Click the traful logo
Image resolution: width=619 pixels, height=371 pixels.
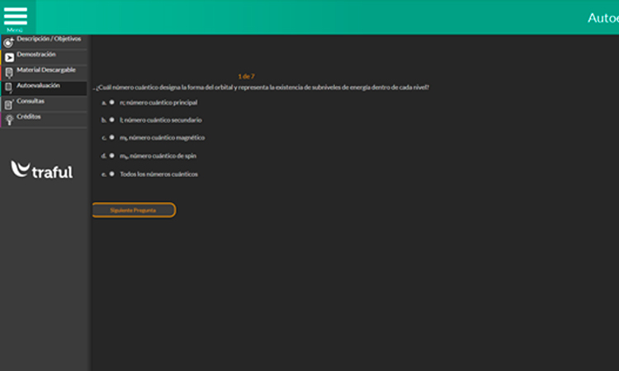42,171
